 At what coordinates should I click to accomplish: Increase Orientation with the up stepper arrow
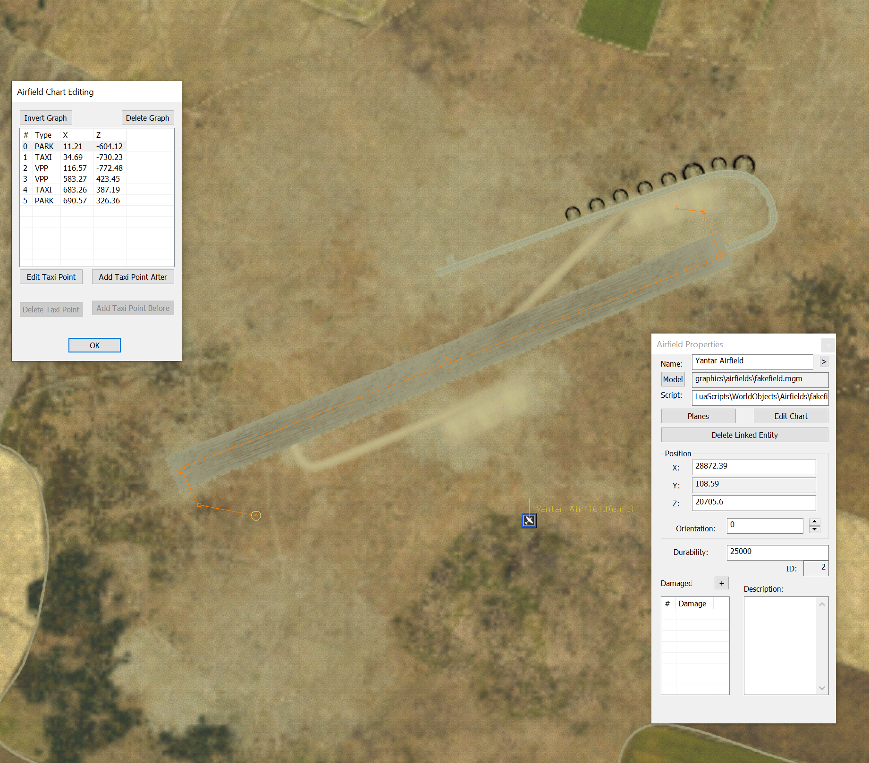(815, 522)
